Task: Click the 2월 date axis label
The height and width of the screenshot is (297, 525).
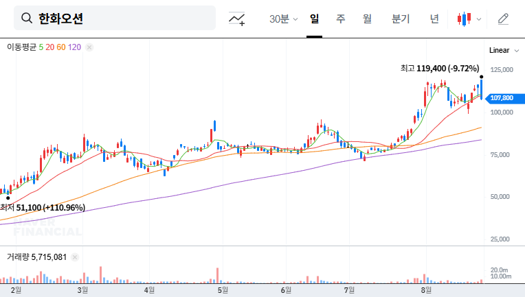Action: pos(16,290)
